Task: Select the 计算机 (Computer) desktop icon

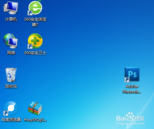Action: pos(11,8)
